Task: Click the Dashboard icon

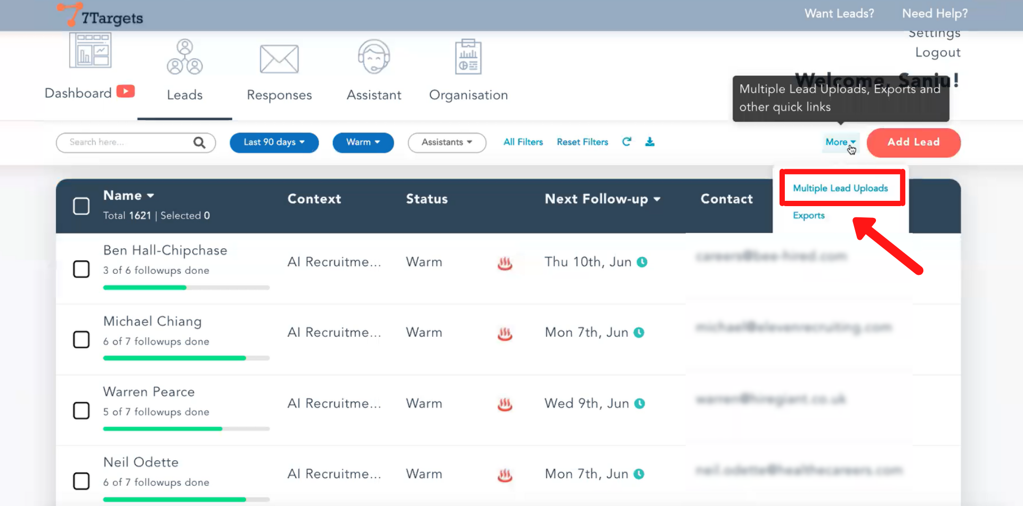Action: coord(90,51)
